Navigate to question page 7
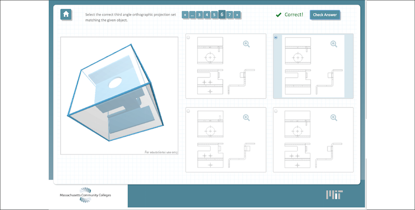Image resolution: width=415 pixels, height=210 pixels. click(229, 15)
